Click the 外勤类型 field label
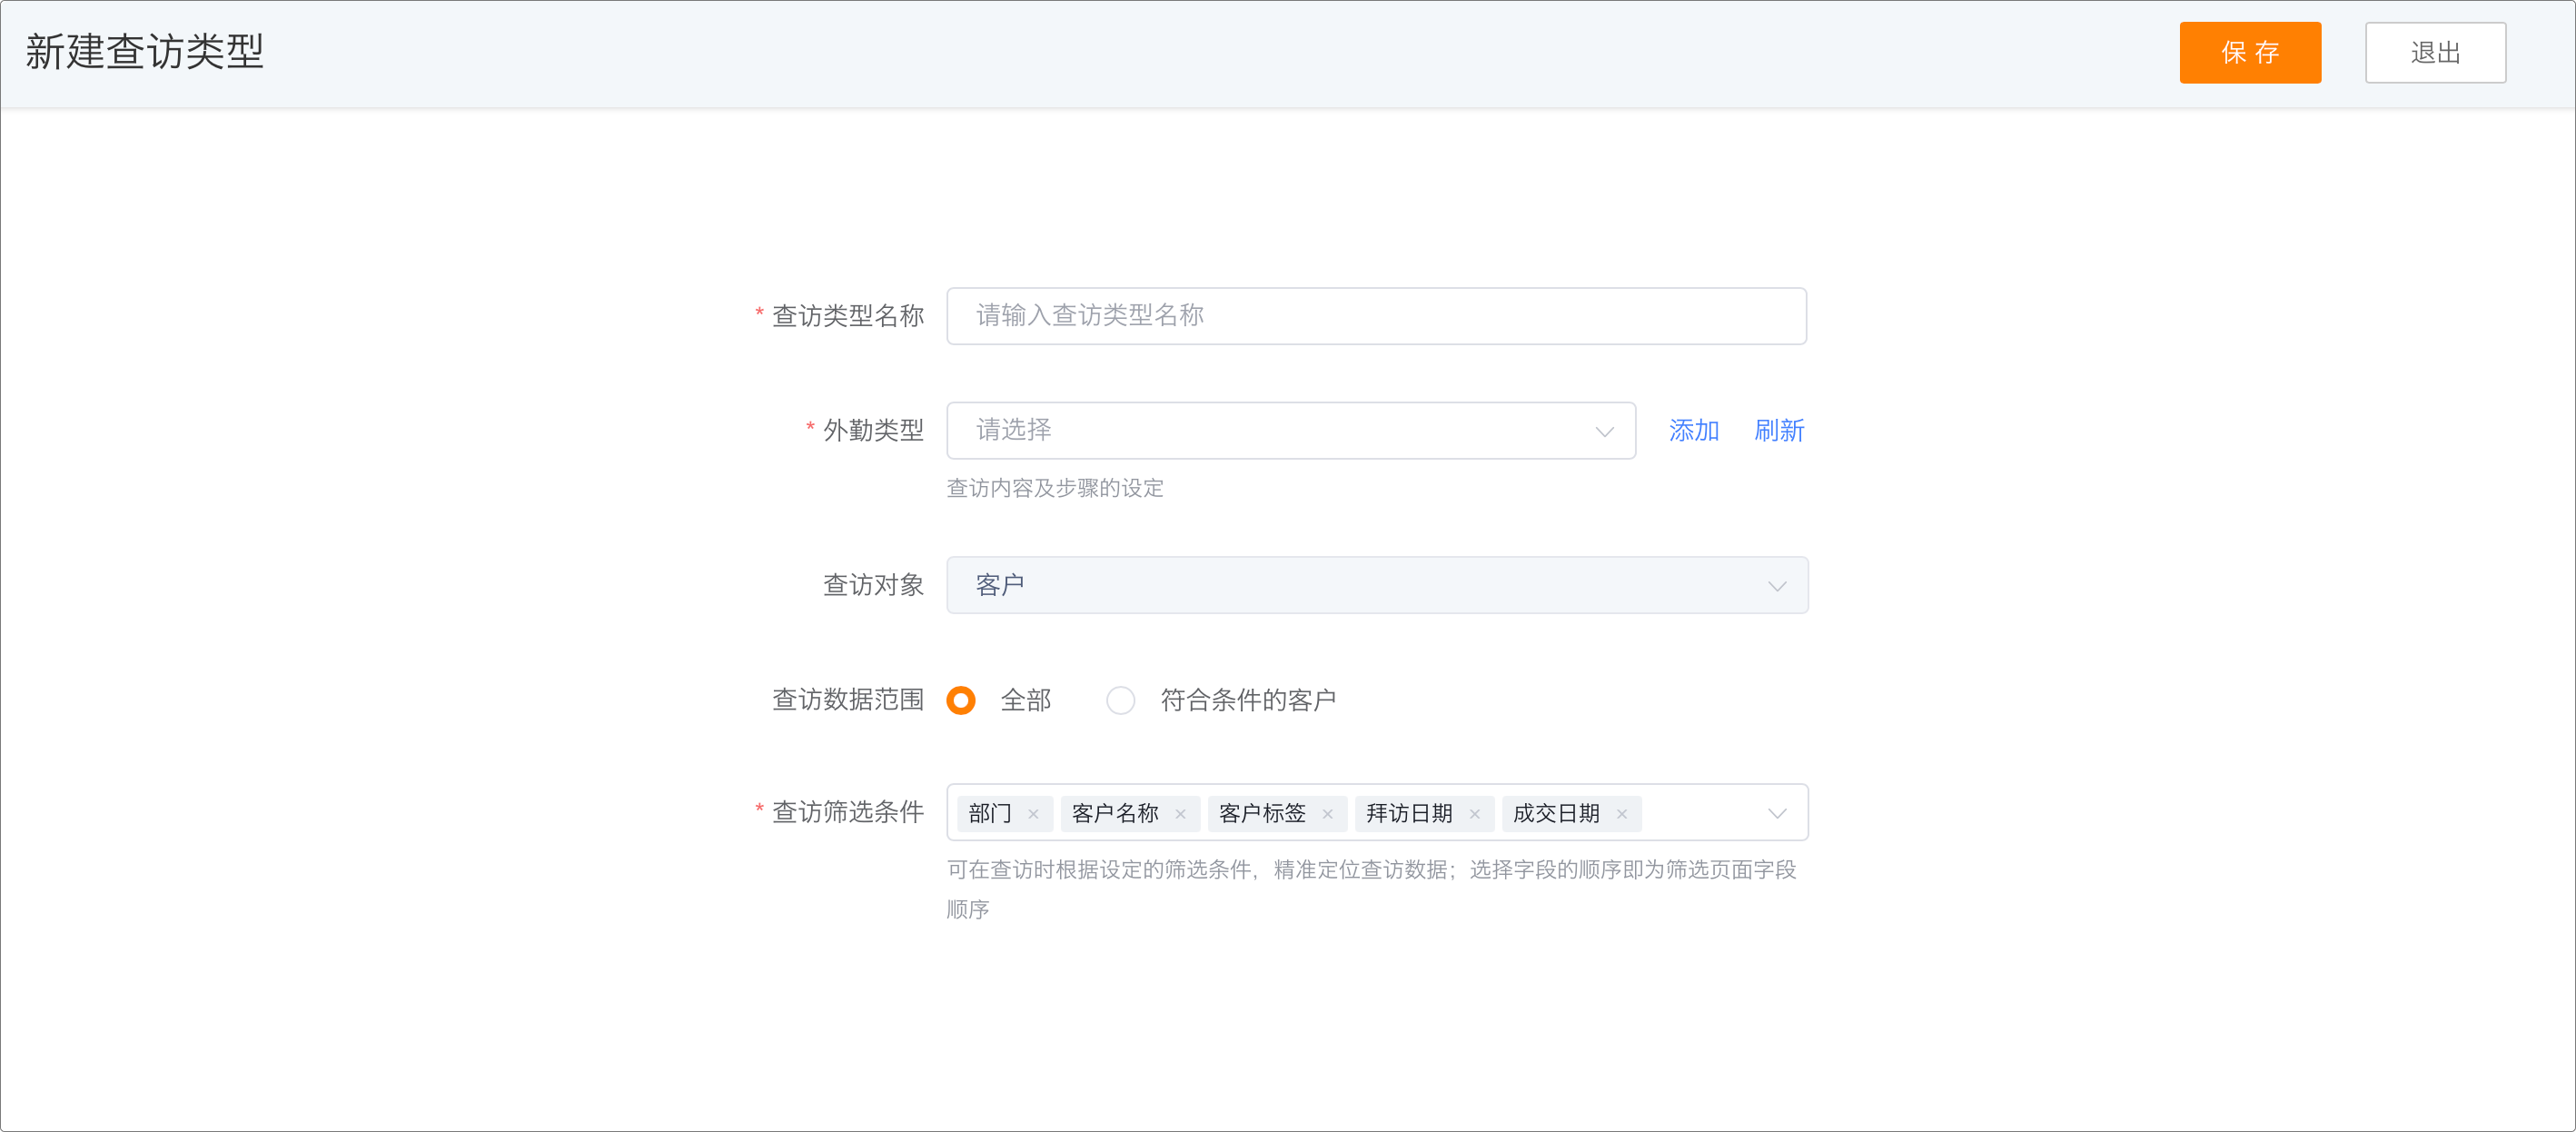2576x1132 pixels. [x=873, y=431]
